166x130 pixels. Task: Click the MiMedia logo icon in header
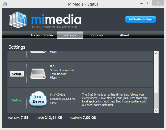pyautogui.click(x=18, y=20)
